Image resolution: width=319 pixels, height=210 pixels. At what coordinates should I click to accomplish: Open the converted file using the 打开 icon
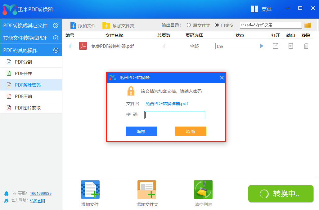pos(275,46)
